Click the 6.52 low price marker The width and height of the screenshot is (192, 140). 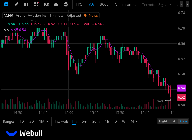coord(160,100)
